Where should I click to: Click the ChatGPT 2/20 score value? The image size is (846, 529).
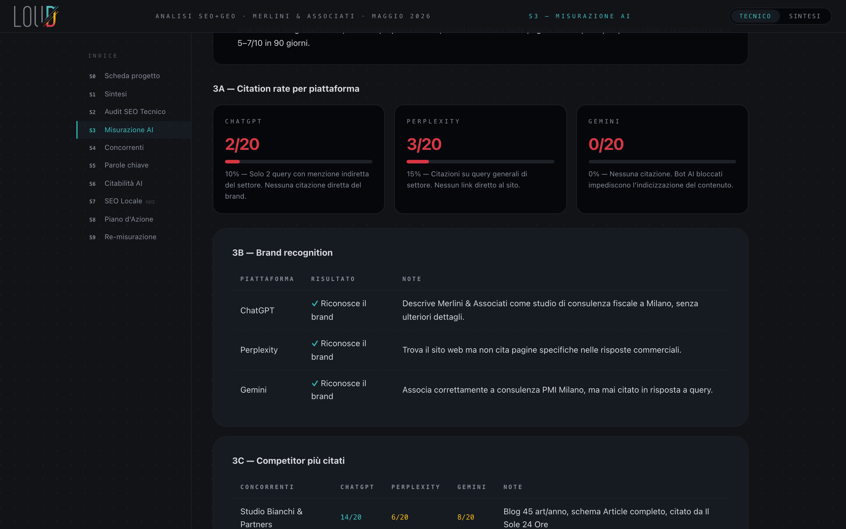pyautogui.click(x=242, y=144)
